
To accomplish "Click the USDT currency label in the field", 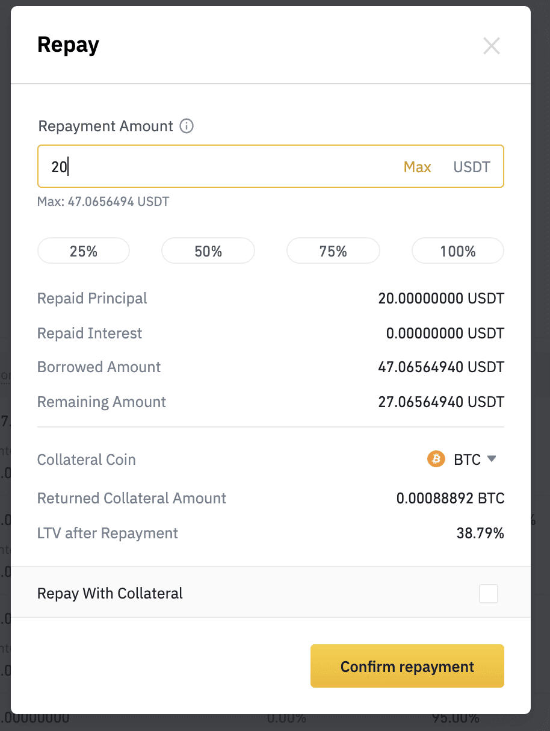I will [x=472, y=167].
